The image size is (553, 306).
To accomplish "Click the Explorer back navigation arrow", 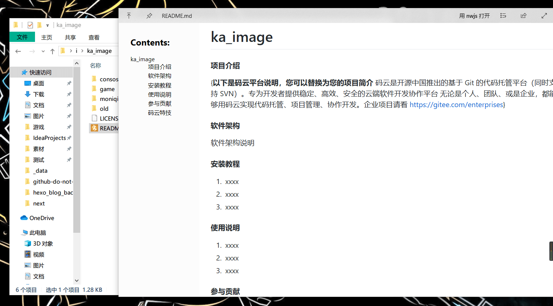I will [x=18, y=51].
